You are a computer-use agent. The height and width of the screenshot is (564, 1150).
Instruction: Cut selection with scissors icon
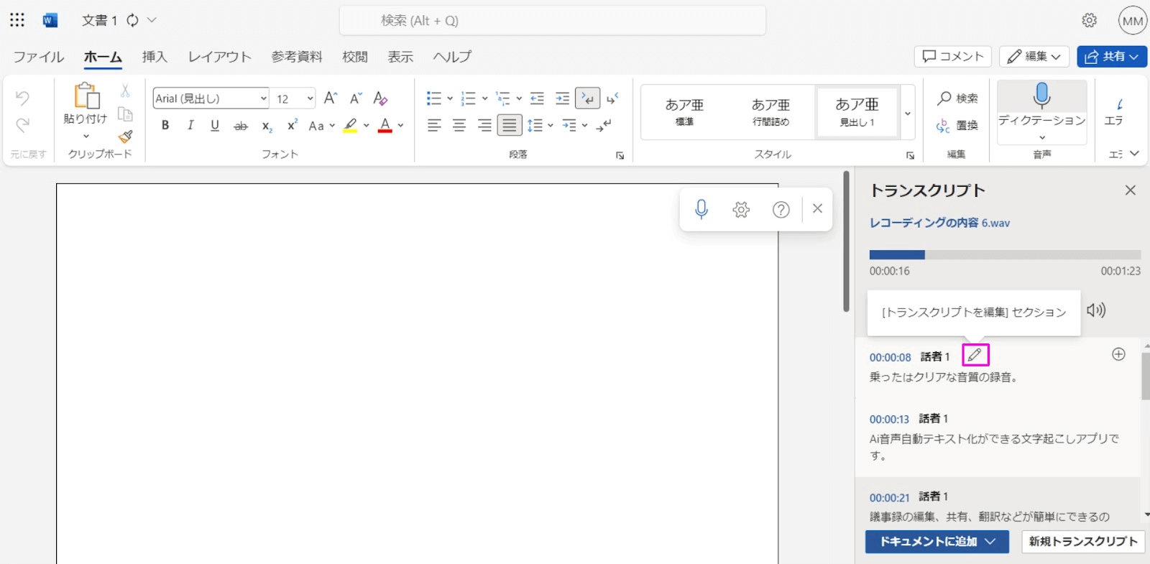(125, 91)
